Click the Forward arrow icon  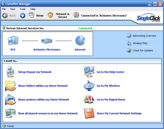point(22,16)
